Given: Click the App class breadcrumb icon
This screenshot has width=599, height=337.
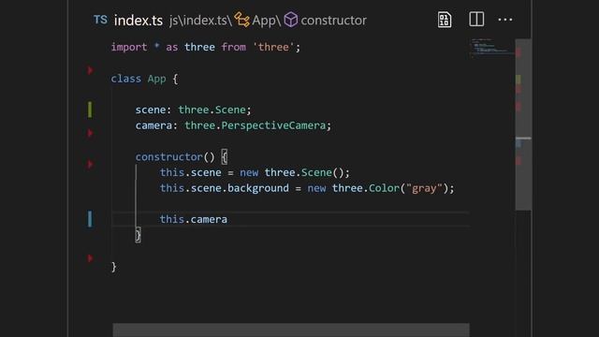Looking at the screenshot, I should click(241, 20).
